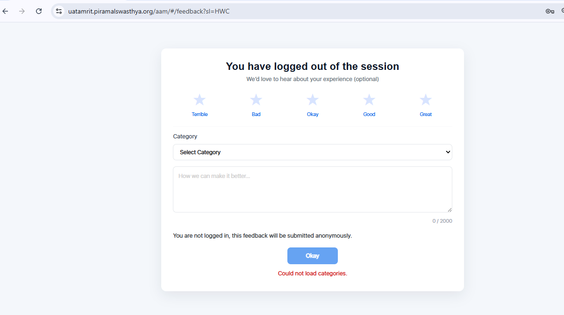Image resolution: width=564 pixels, height=315 pixels.
Task: Rate the experience with the Good star
Action: 369,100
